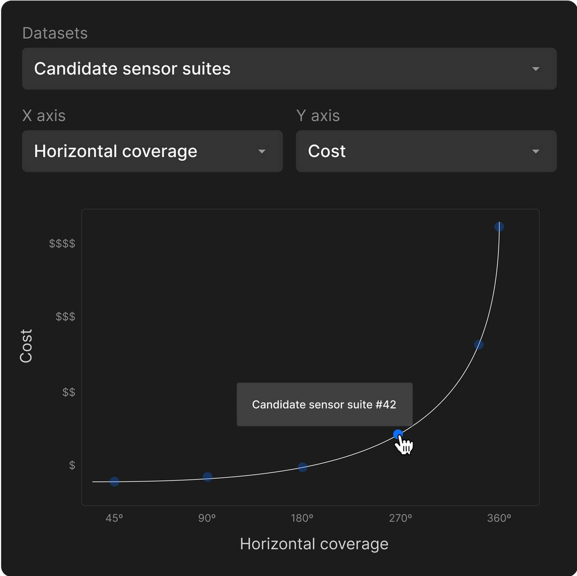Click the 270° axis tick label
The height and width of the screenshot is (576, 577).
[401, 517]
